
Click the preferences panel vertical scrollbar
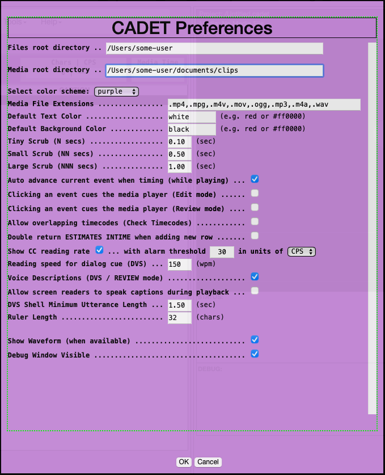[373, 228]
